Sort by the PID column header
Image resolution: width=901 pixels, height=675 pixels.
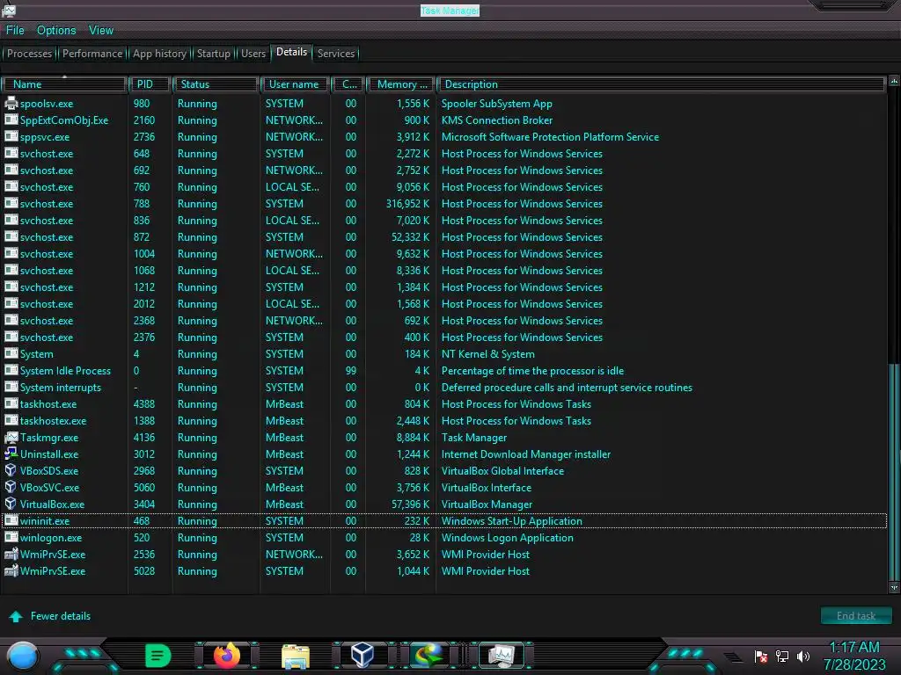[x=150, y=84]
